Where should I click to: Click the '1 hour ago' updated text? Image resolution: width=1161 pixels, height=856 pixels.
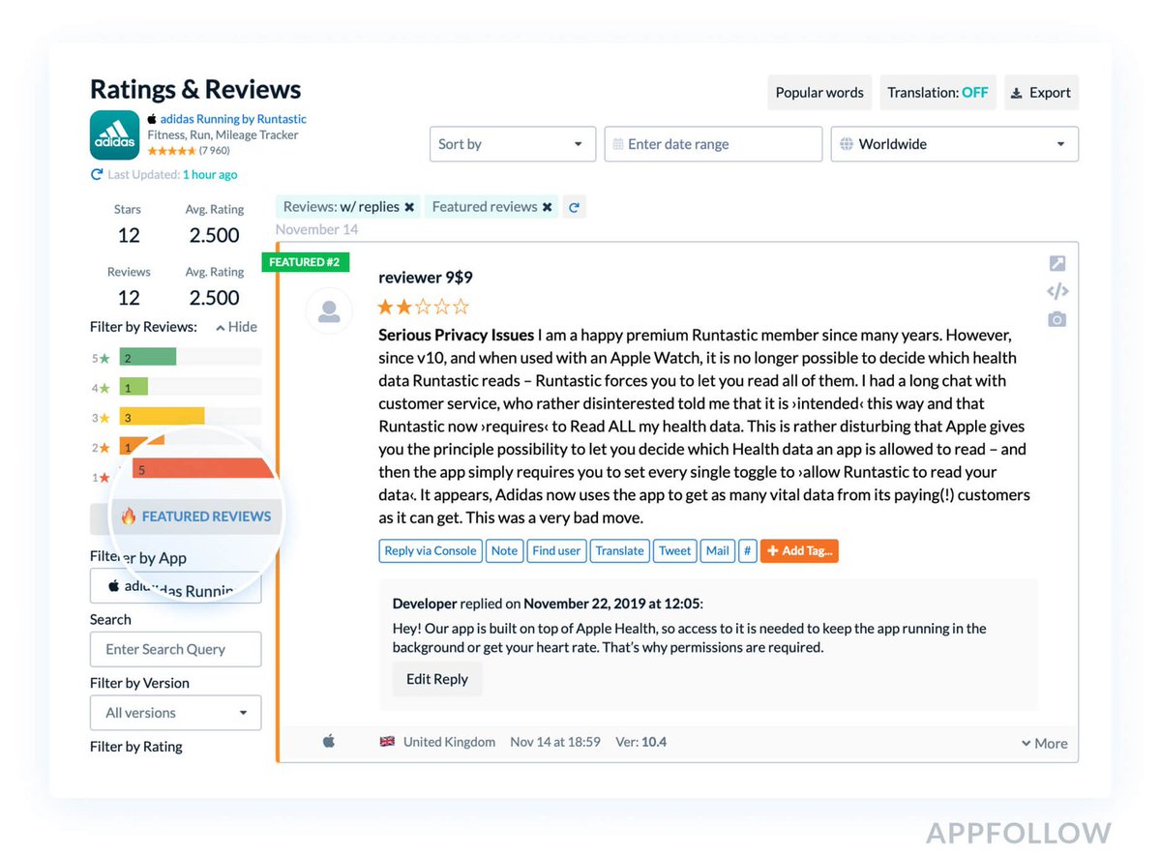click(210, 175)
